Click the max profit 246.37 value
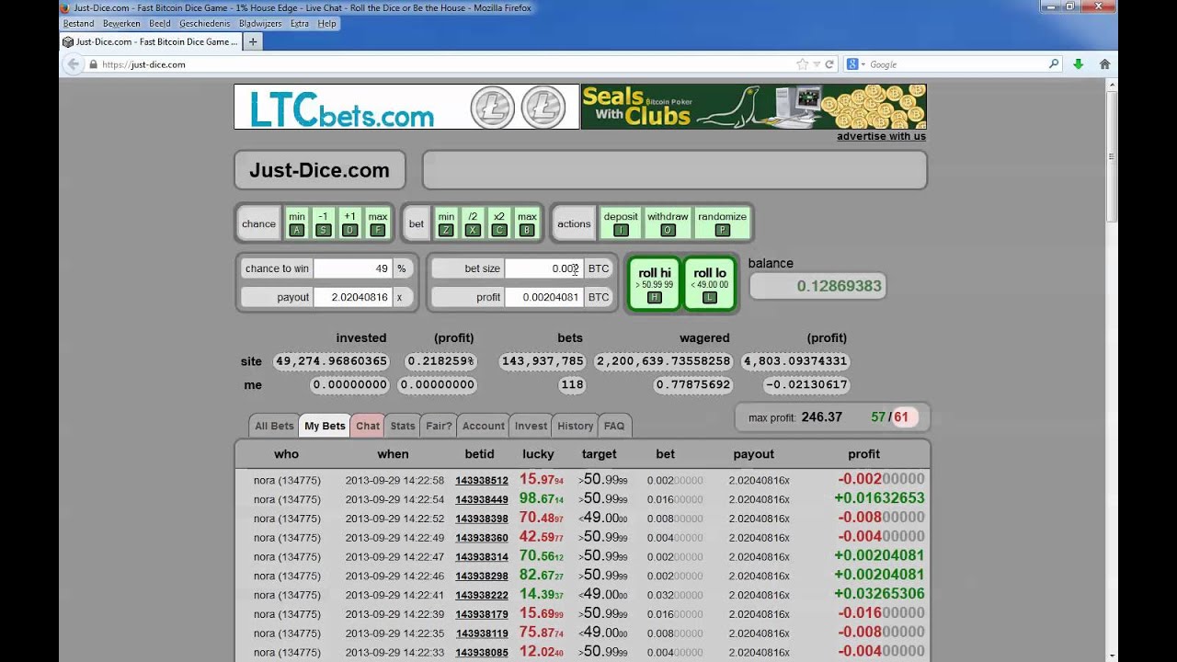Image resolution: width=1177 pixels, height=662 pixels. tap(821, 417)
